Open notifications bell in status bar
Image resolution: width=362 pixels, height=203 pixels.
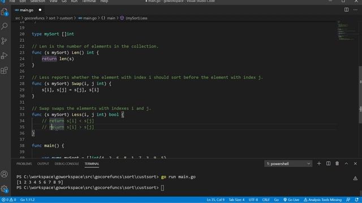[357, 200]
